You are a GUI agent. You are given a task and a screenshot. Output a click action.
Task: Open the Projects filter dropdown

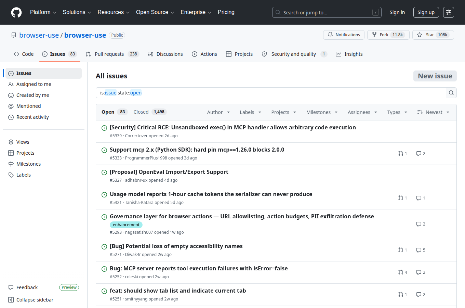click(x=284, y=112)
